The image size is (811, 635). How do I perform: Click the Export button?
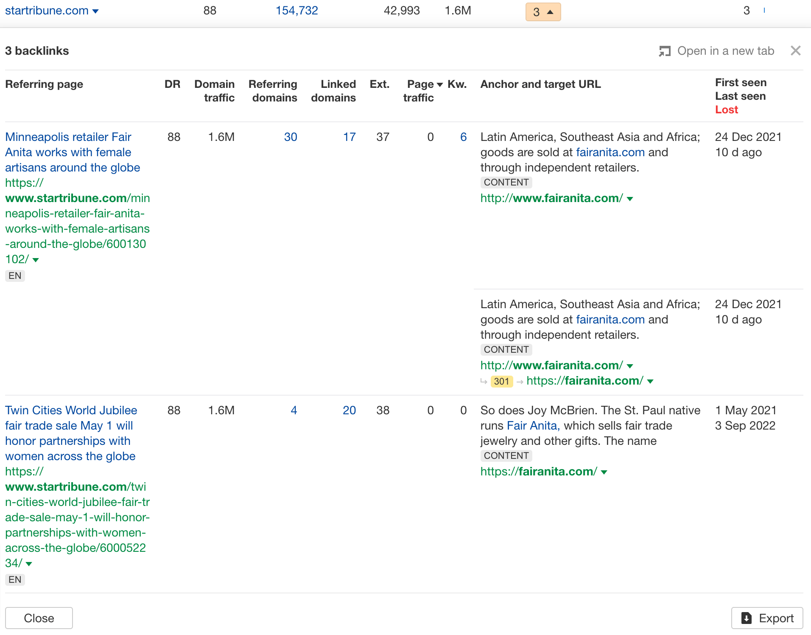[767, 618]
